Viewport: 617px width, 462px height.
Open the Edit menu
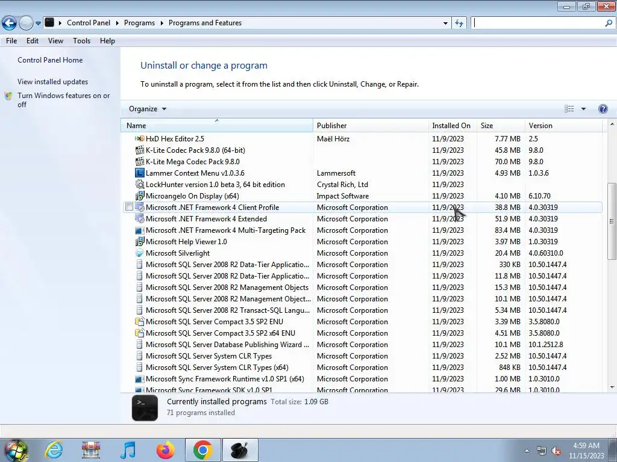click(x=33, y=41)
